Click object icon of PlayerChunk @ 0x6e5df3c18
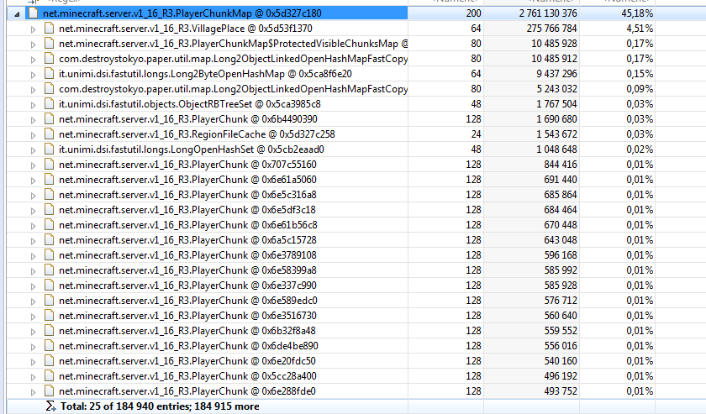 [x=49, y=210]
